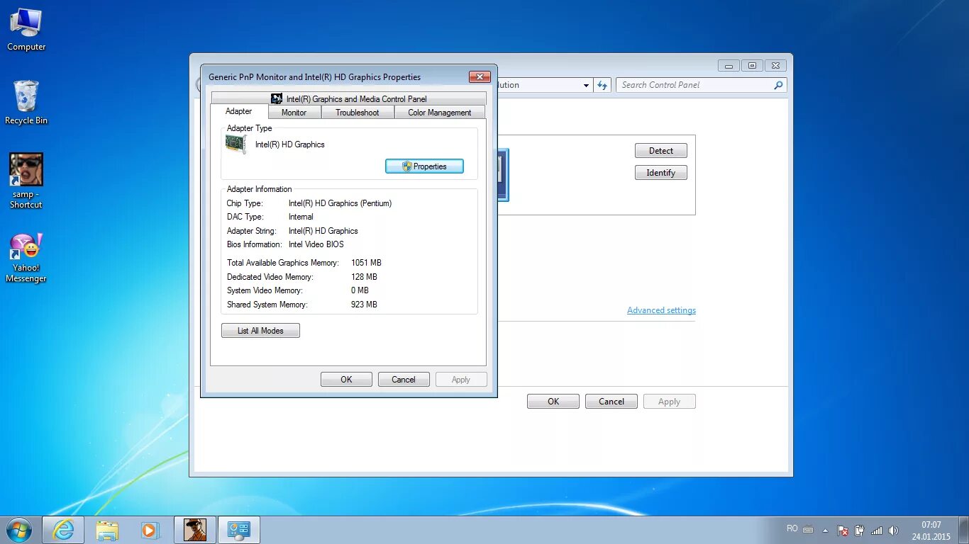Click the 'Adapter String:' label
Image resolution: width=969 pixels, height=544 pixels.
(251, 231)
